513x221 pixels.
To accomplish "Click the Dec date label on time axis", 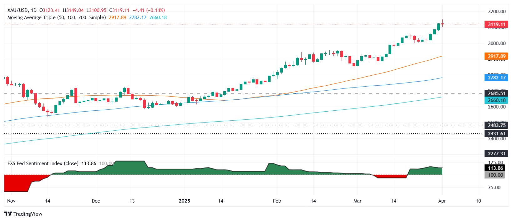I will [96, 201].
